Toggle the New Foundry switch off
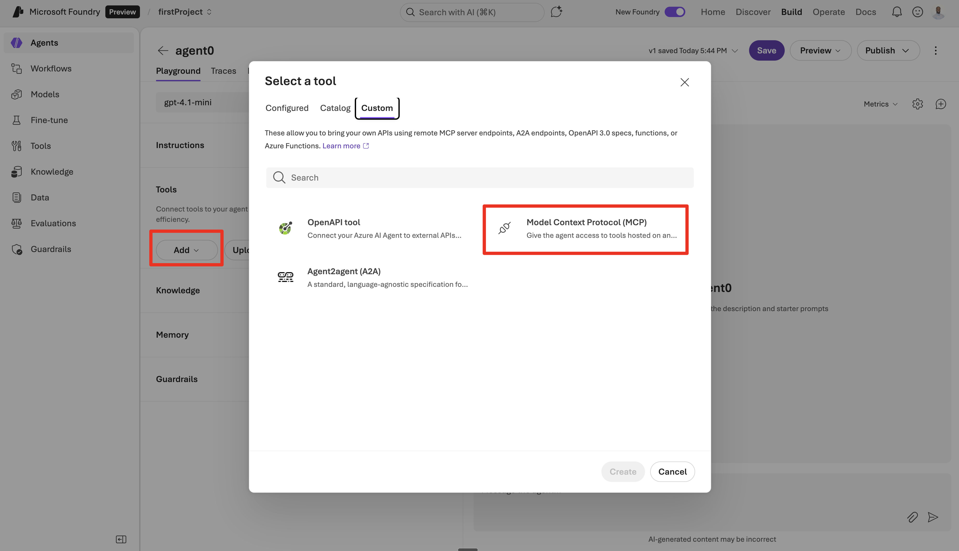Screen dimensions: 959x551 click(676, 12)
